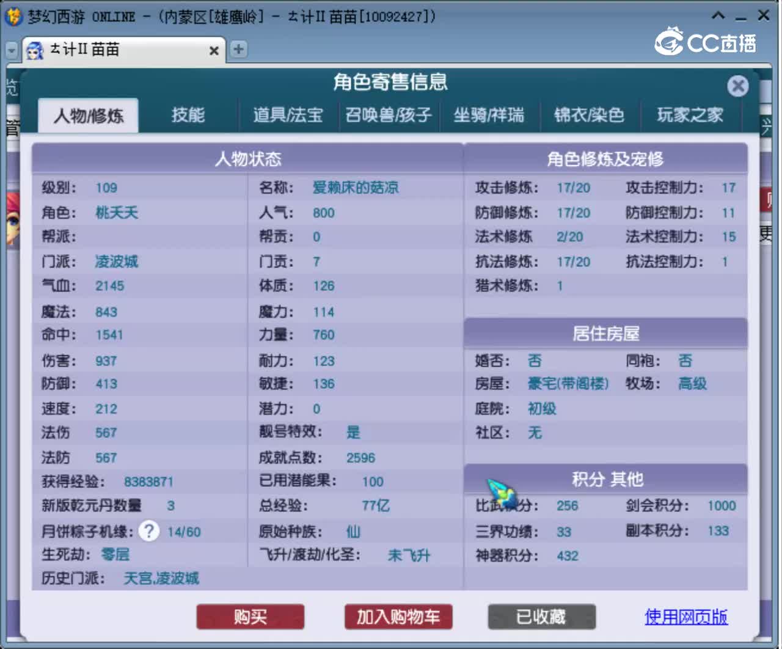
Task: Close the 角色寄售信息 dialog with the circular X
Action: [x=738, y=86]
